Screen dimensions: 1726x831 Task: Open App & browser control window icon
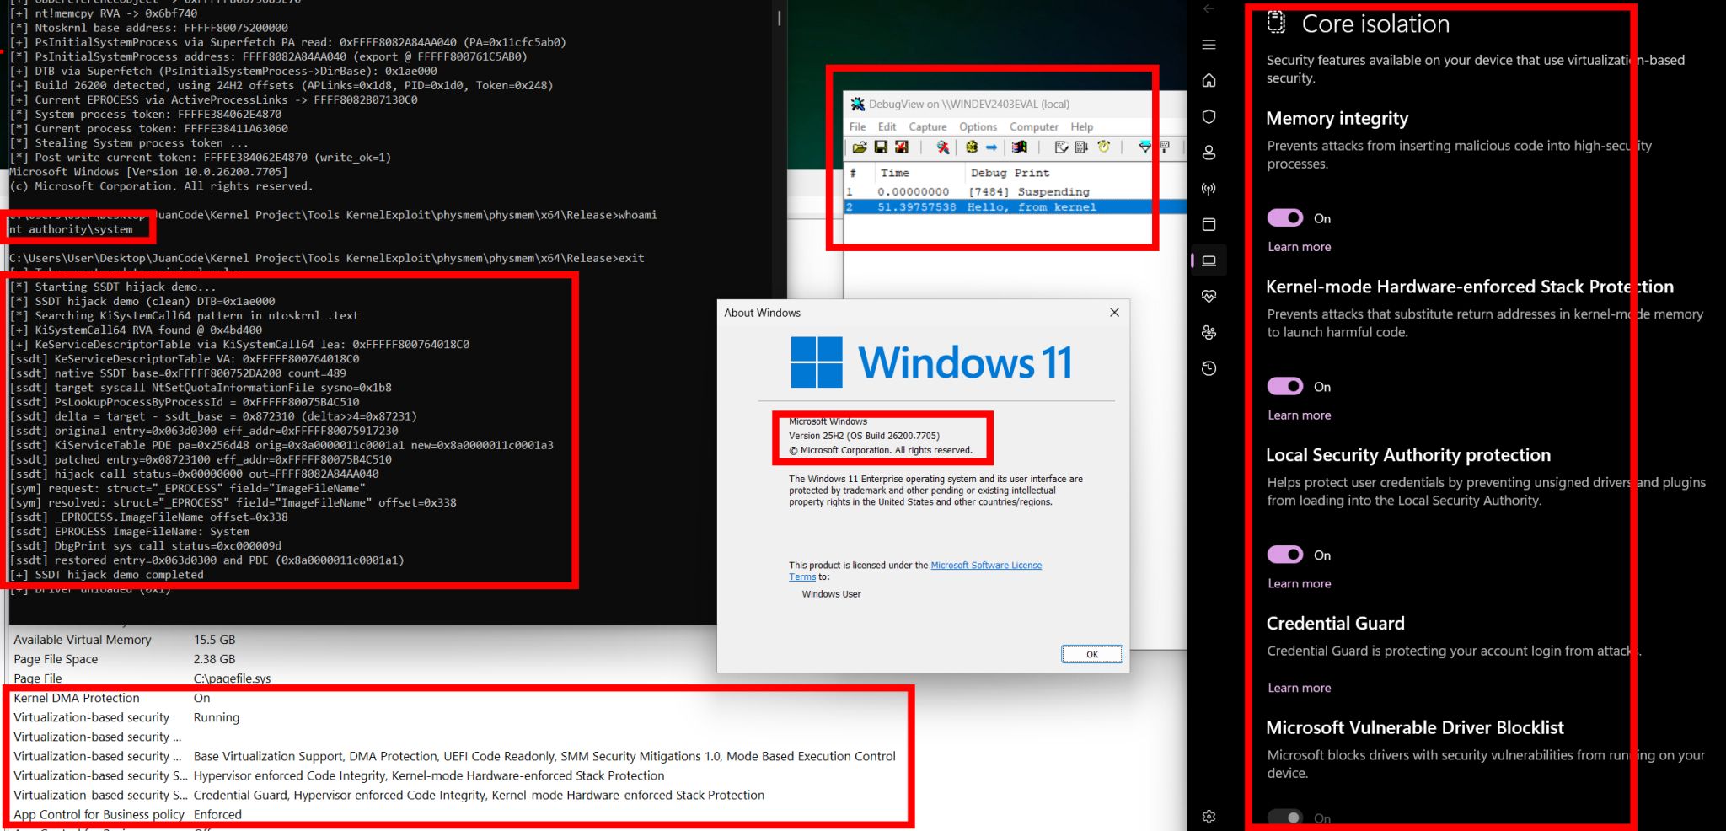[x=1209, y=224]
